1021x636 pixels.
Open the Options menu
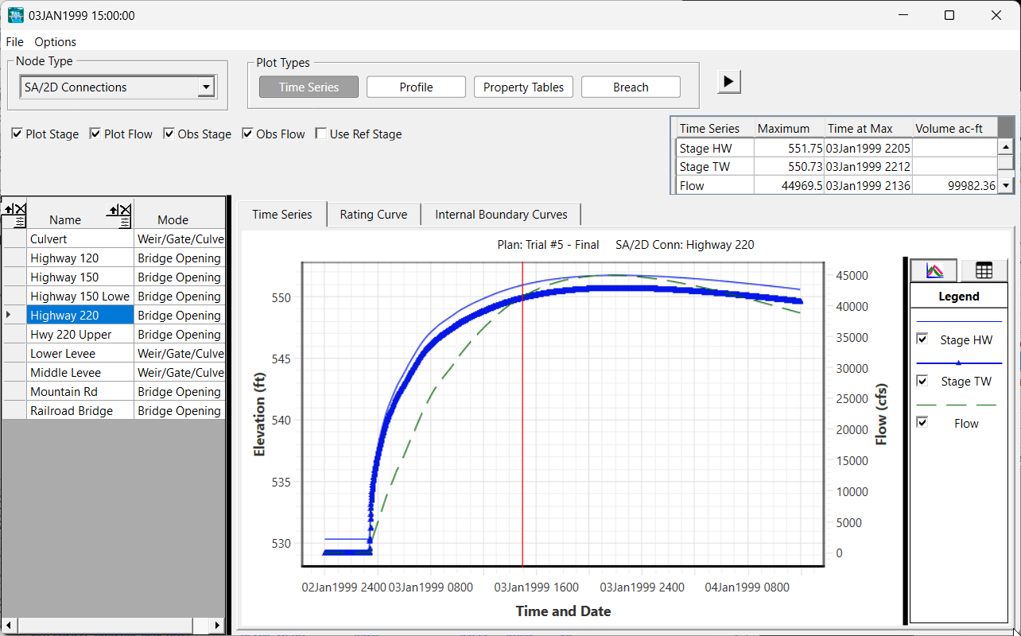[55, 41]
